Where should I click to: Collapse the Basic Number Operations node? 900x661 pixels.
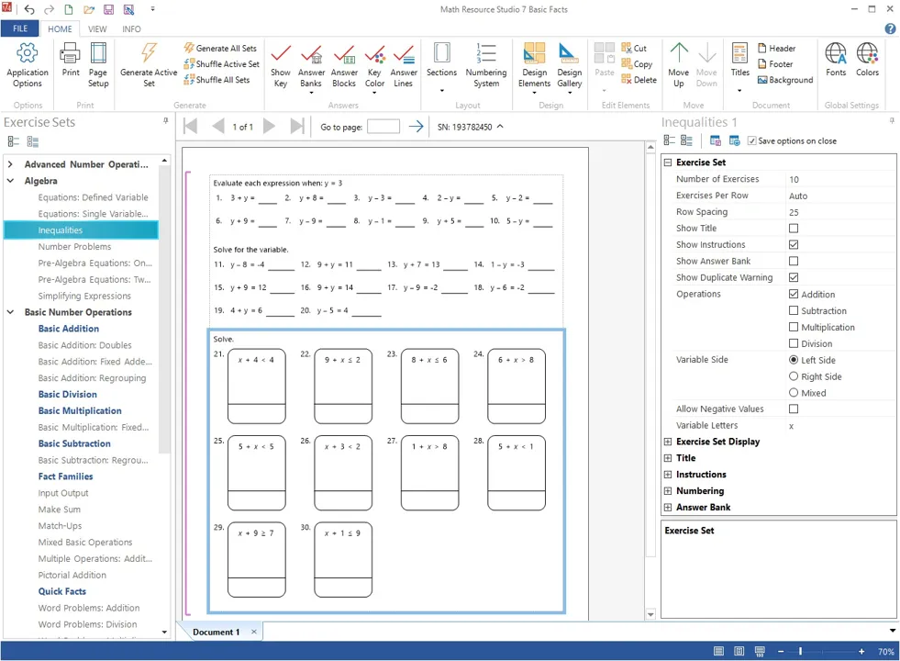[10, 312]
